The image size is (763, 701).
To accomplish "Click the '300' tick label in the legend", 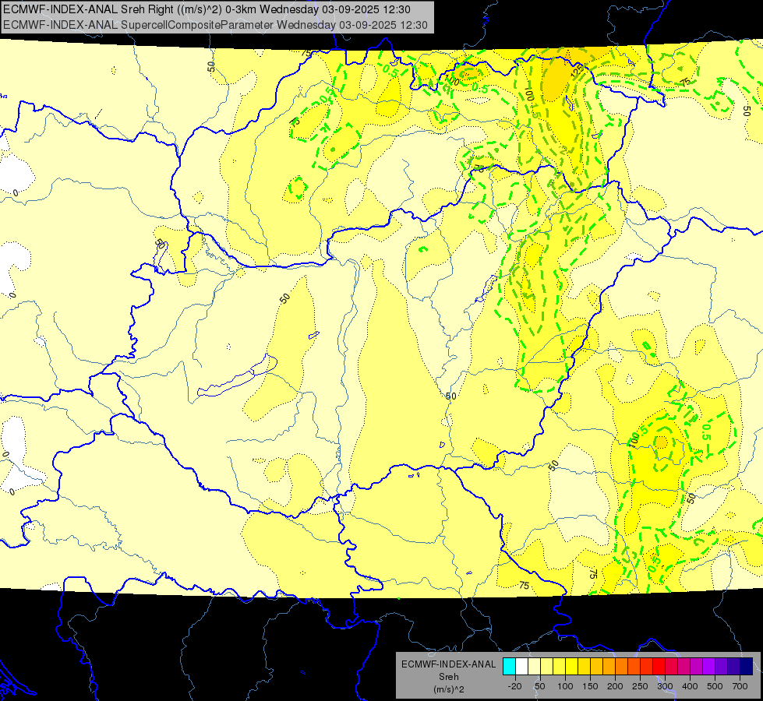I will [x=666, y=686].
